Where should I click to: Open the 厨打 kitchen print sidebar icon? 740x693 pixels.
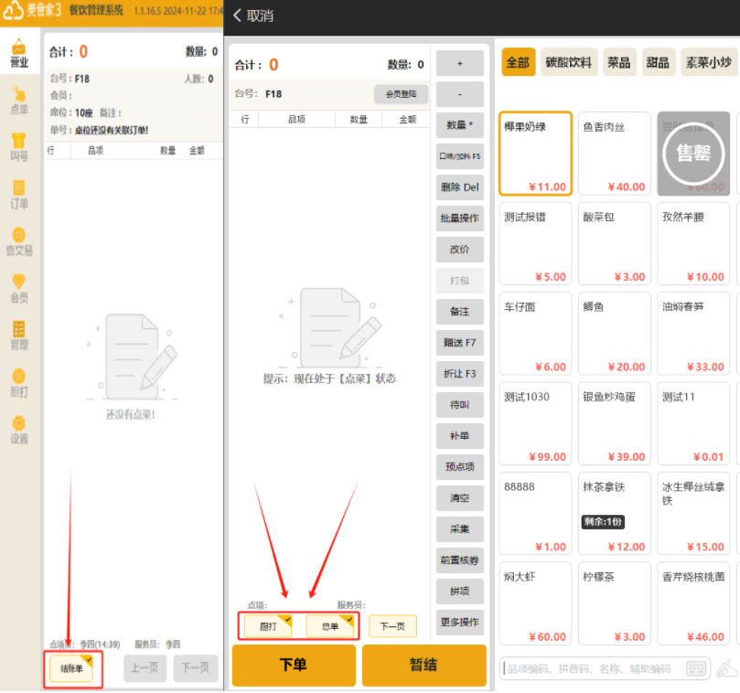pos(19,382)
